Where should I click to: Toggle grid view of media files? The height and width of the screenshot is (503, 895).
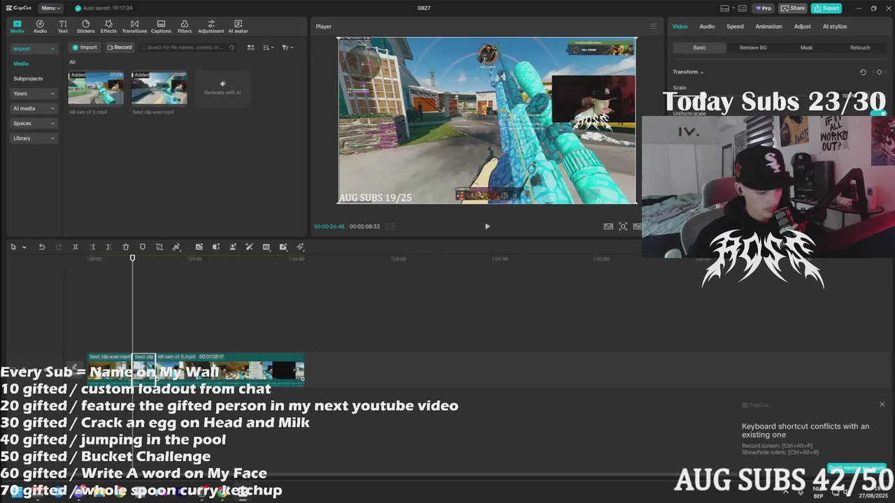251,48
